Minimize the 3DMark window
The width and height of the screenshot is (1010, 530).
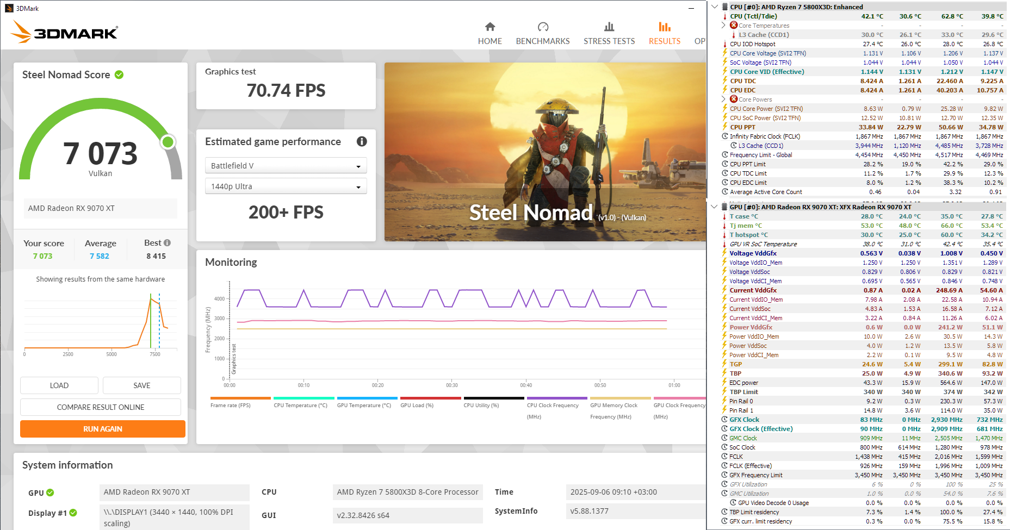pos(691,8)
